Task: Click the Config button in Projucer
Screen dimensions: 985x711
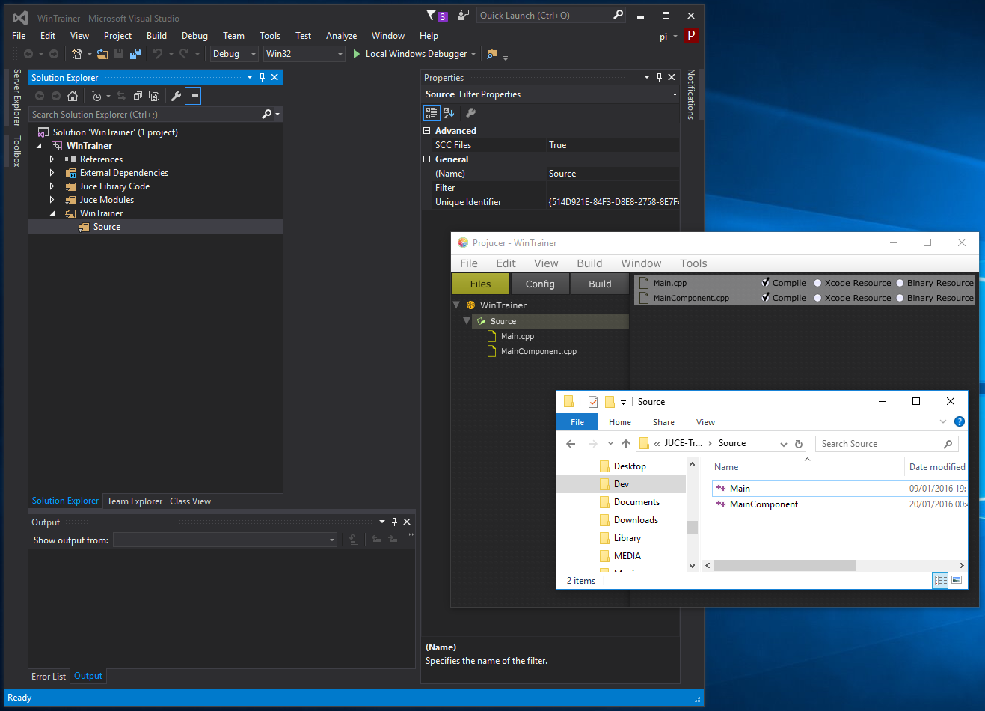Action: (x=540, y=284)
